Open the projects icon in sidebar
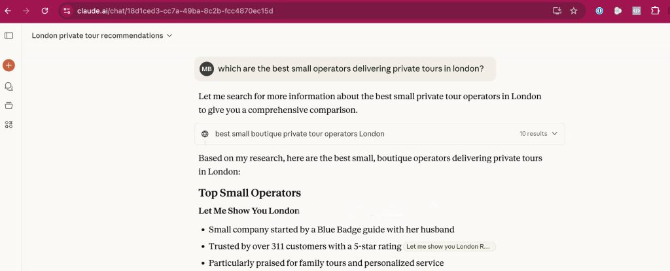This screenshot has height=271, width=670. pos(9,105)
